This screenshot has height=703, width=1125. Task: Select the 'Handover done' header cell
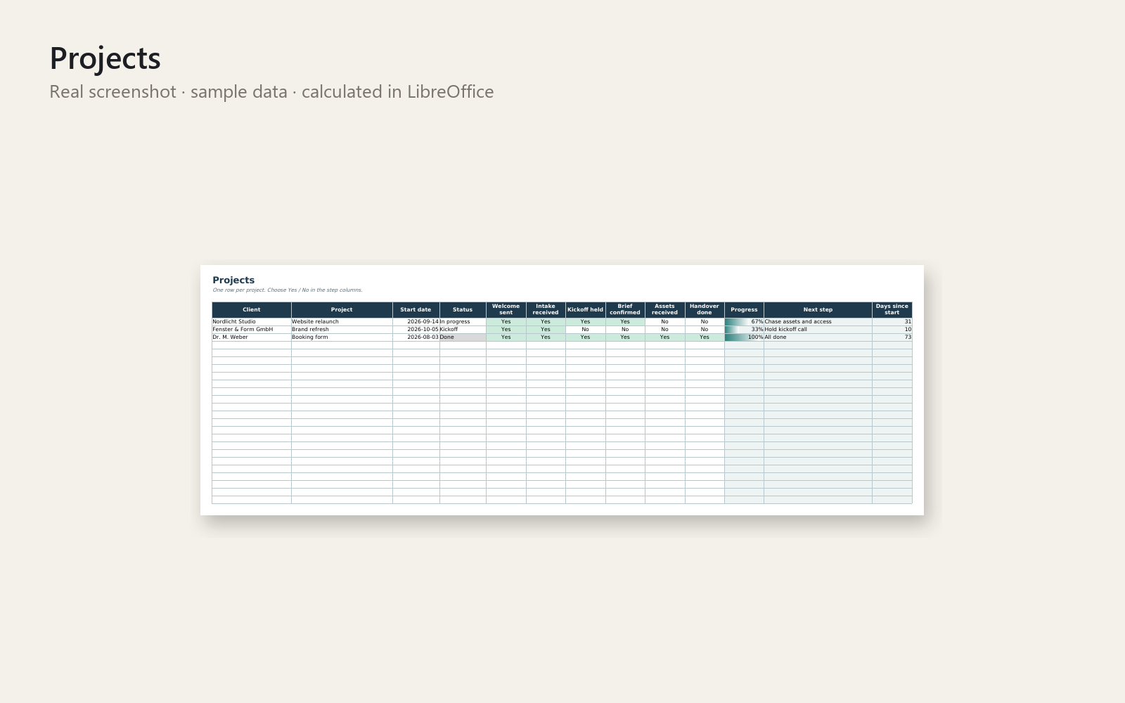tap(705, 310)
